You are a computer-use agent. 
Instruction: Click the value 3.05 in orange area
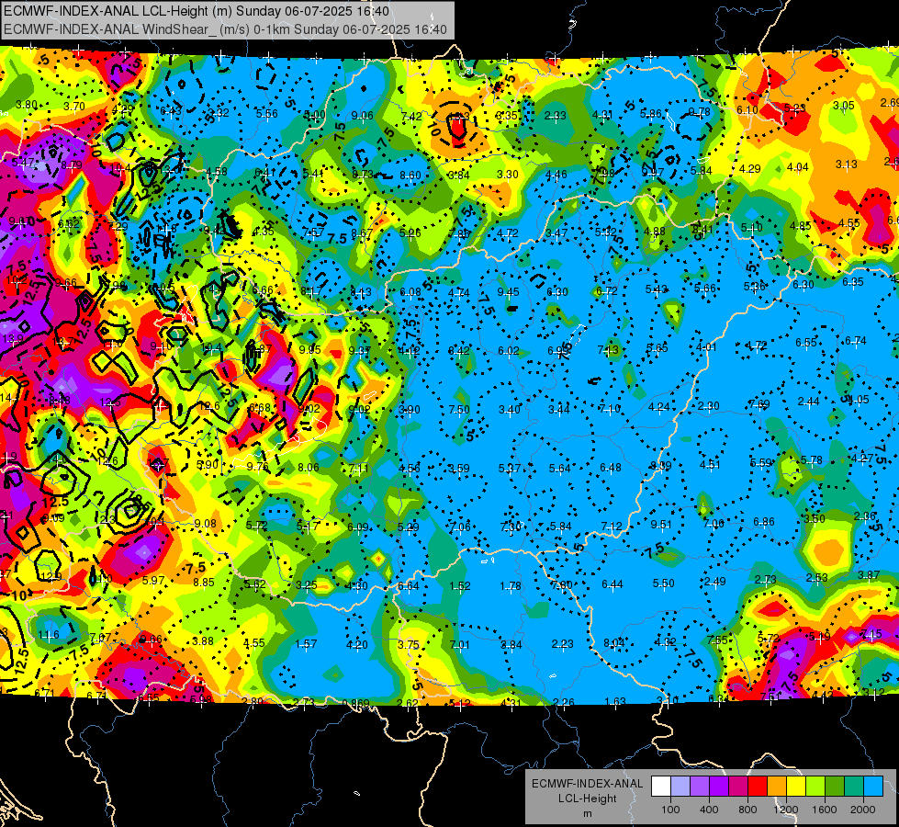(844, 105)
